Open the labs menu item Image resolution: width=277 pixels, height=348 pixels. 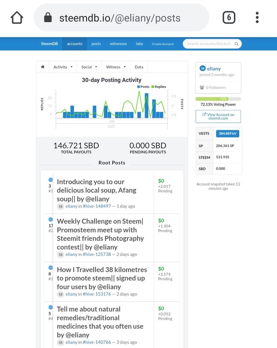click(x=139, y=44)
